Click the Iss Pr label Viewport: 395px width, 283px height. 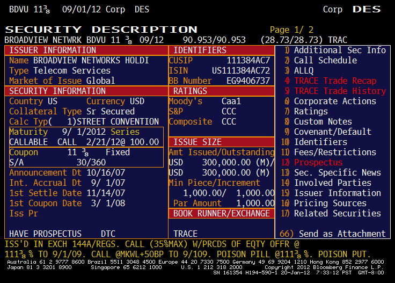click(x=24, y=213)
